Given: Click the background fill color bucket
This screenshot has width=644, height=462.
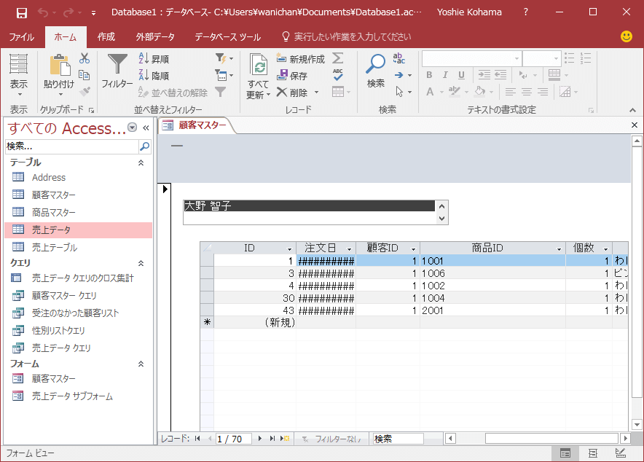Looking at the screenshot, I should [479, 91].
